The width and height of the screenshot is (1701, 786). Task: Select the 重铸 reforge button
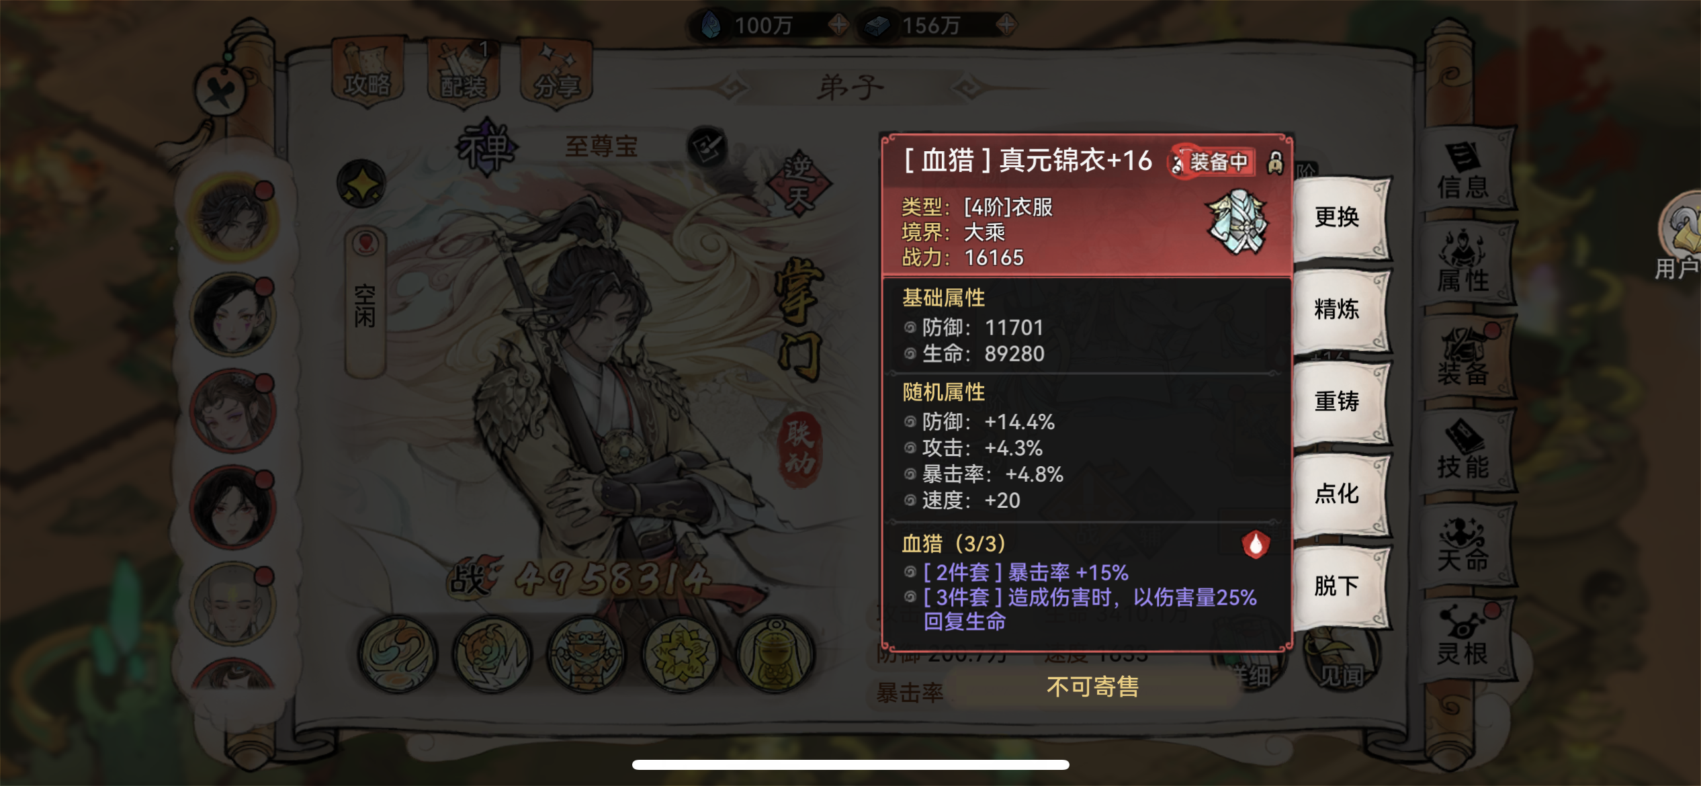(1340, 401)
